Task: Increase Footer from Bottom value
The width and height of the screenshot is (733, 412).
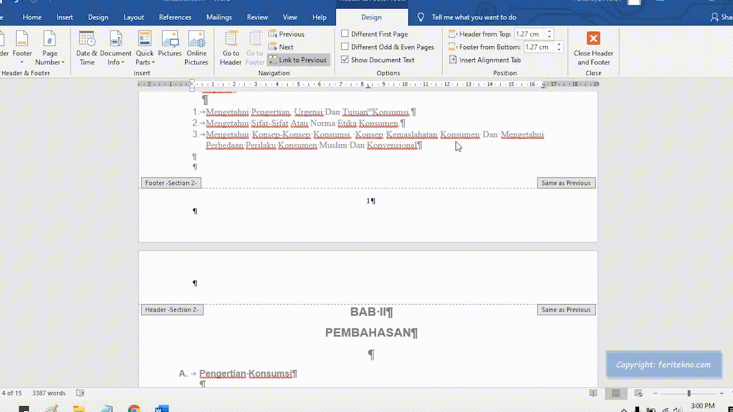Action: point(559,44)
